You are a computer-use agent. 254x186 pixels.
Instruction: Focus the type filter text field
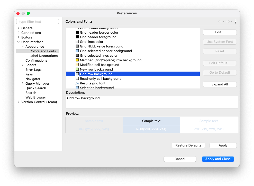[x=38, y=22]
